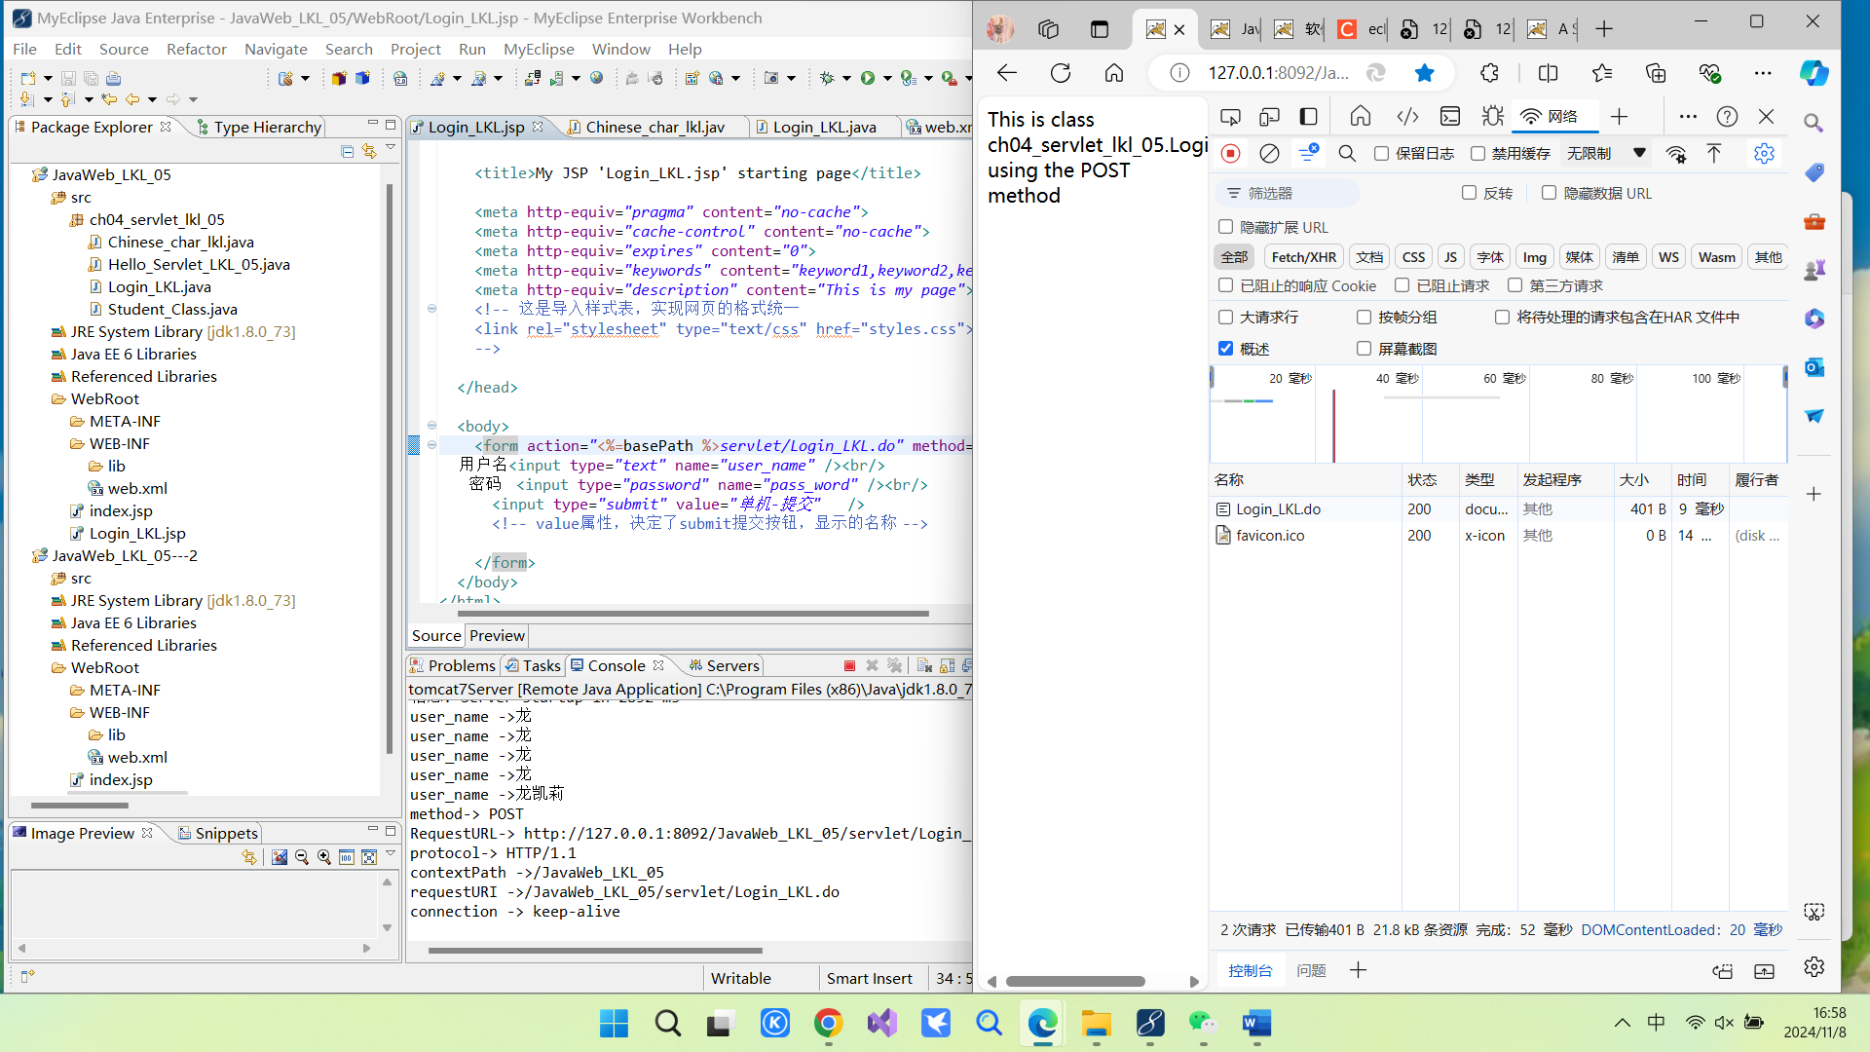Open Word from the taskbar
Screen dimensions: 1870x1052
tap(1256, 1023)
